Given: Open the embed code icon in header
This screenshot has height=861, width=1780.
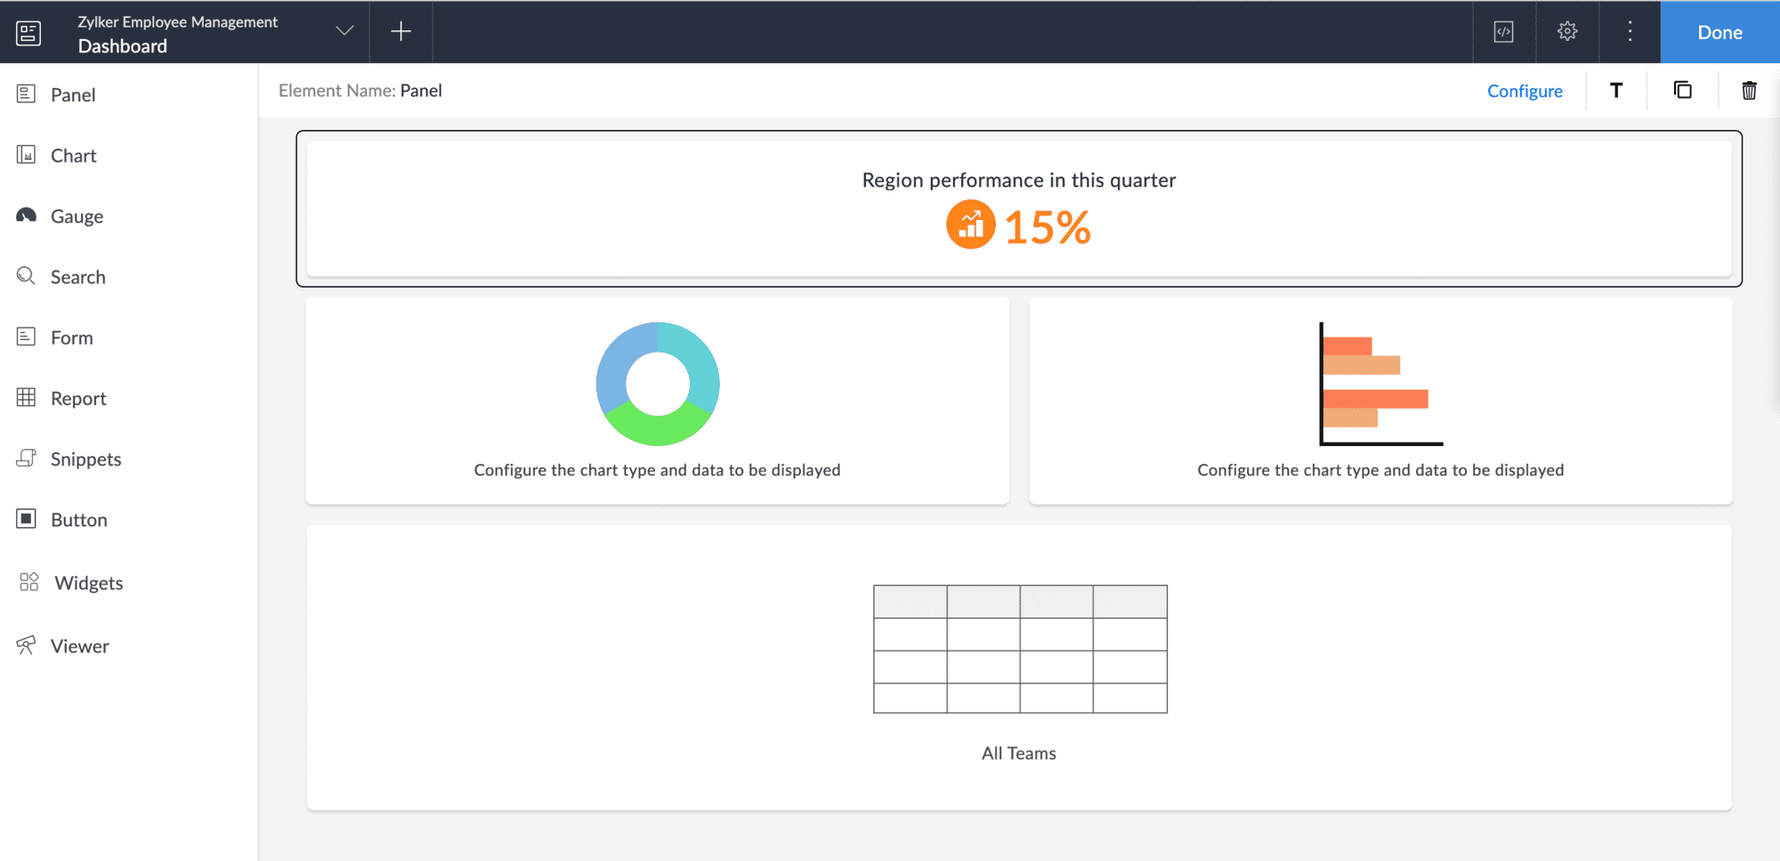Looking at the screenshot, I should tap(1503, 32).
